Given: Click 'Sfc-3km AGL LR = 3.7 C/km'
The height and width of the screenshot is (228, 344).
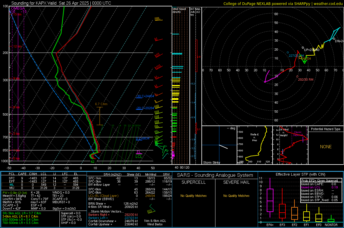Looking at the screenshot, I should coord(22,213).
